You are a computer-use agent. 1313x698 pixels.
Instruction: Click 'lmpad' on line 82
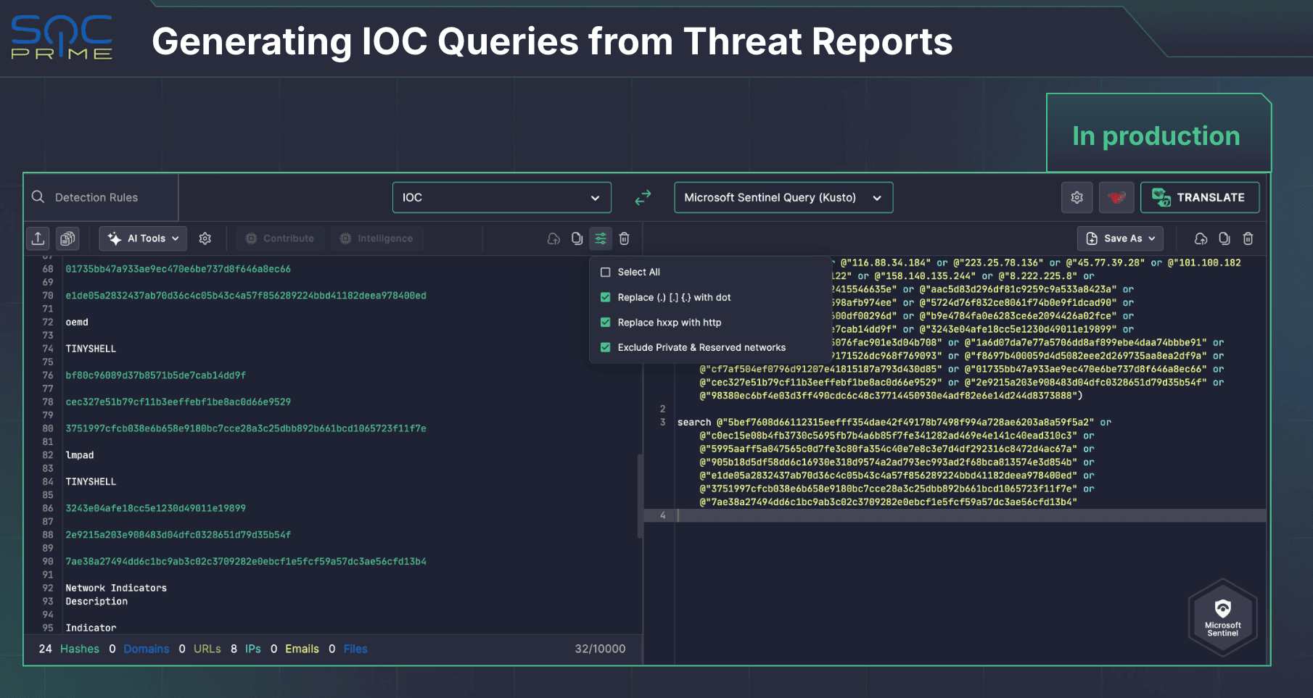80,455
